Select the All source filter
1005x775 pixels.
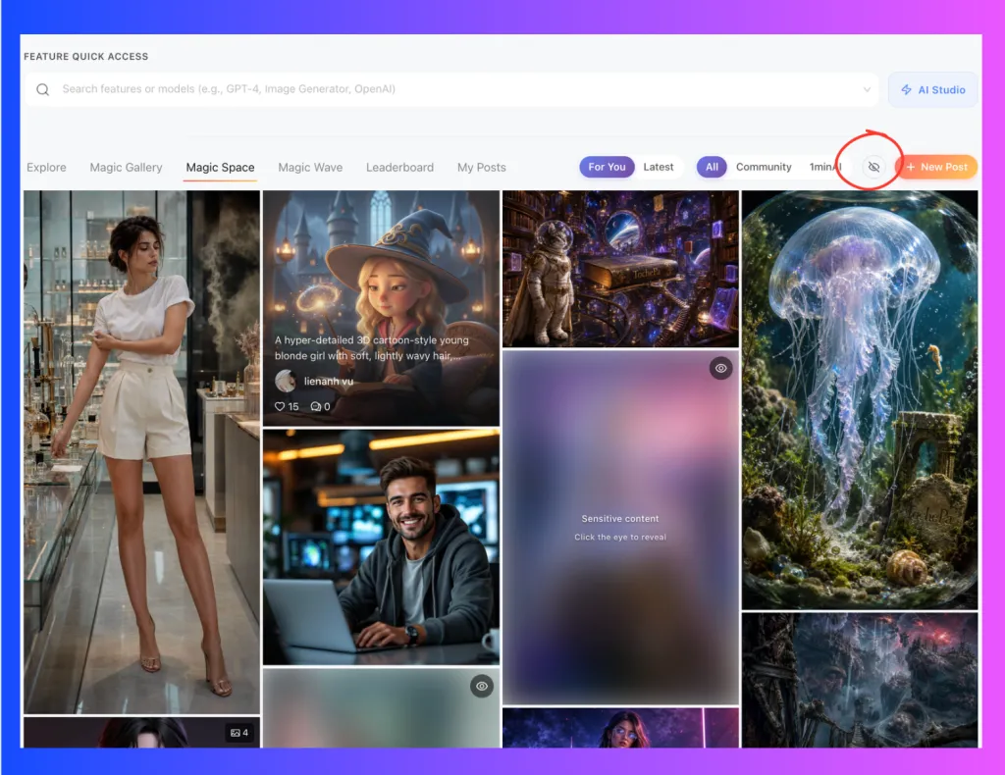click(x=712, y=167)
